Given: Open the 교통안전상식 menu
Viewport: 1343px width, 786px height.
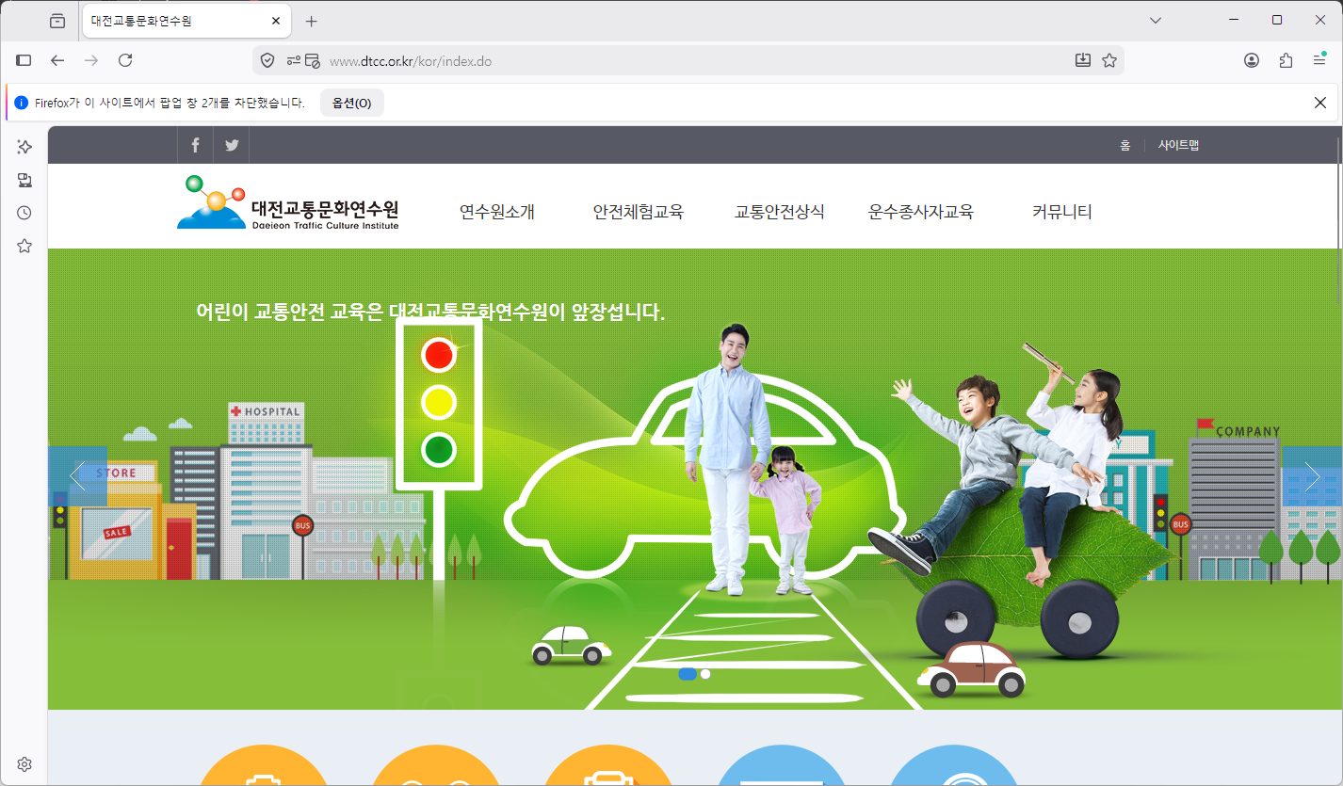Looking at the screenshot, I should point(780,213).
